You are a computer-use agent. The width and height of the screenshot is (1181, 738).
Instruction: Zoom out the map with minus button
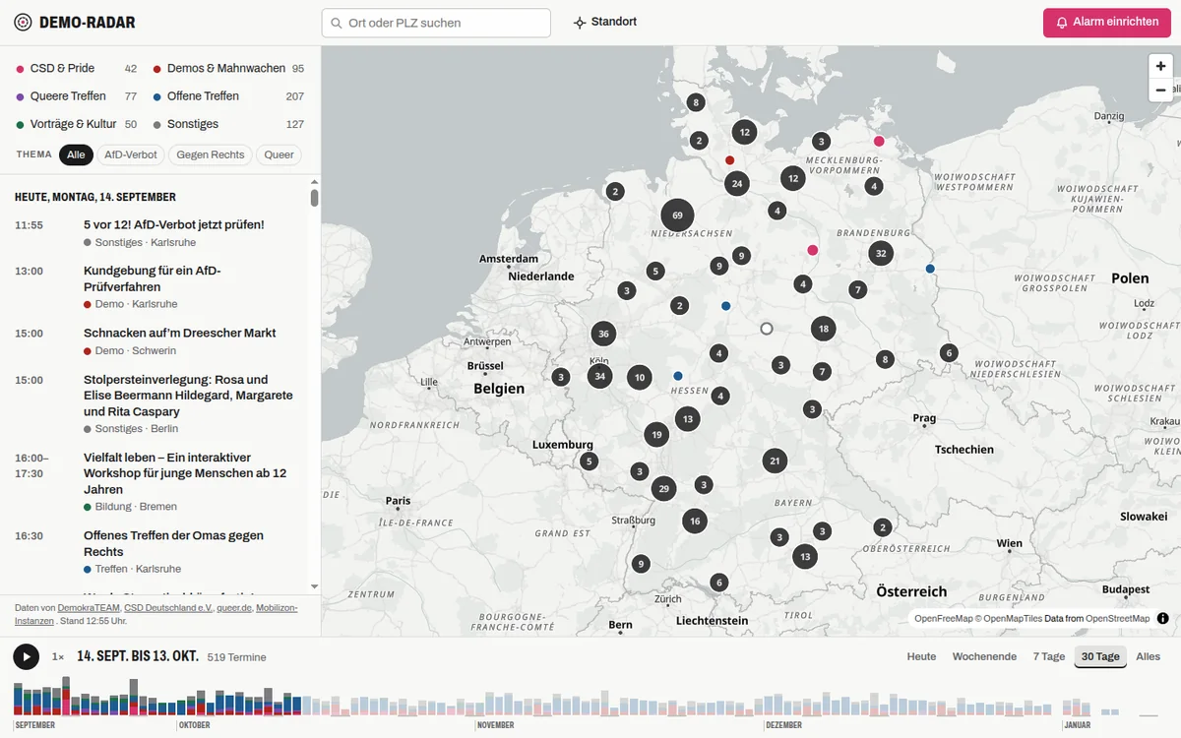point(1160,90)
